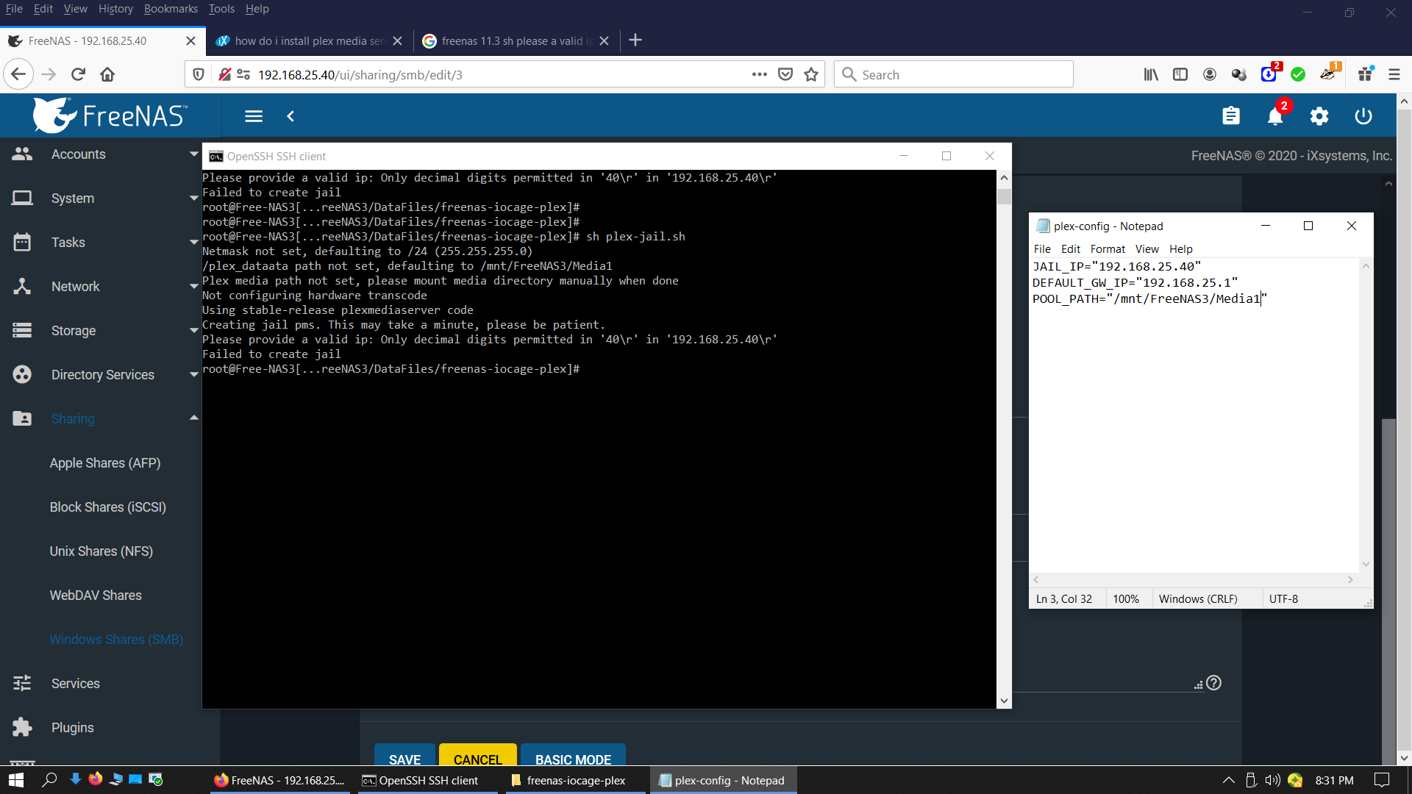
Task: Open the FreeNAS settings gear icon
Action: point(1319,116)
